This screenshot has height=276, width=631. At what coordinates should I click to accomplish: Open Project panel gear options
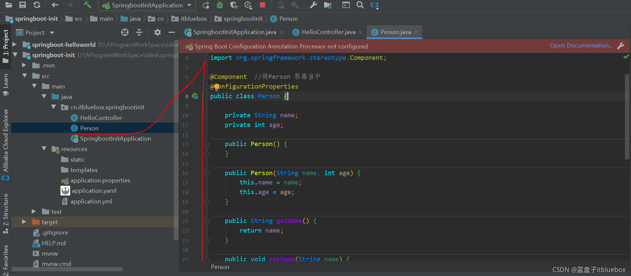(x=157, y=32)
